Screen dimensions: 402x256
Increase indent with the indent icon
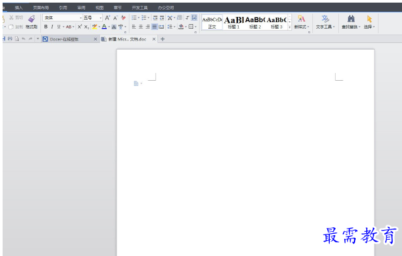162,18
